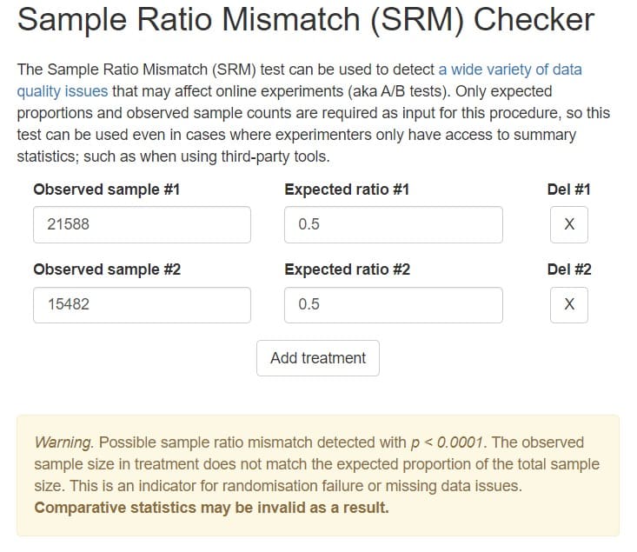This screenshot has height=552, width=637.
Task: Click the Expected ratio #2 input box
Action: click(x=393, y=305)
